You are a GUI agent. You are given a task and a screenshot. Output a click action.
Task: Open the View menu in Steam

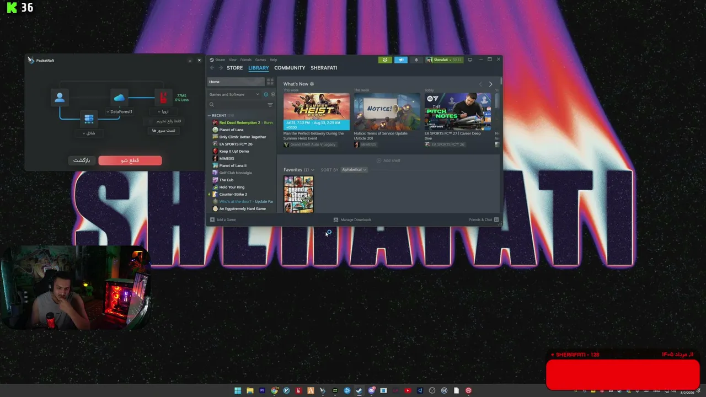click(233, 60)
